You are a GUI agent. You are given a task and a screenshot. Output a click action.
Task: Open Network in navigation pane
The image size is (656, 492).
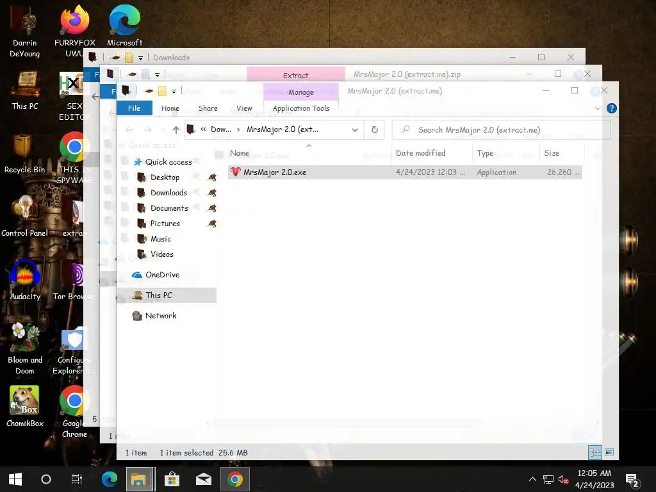[x=161, y=316]
